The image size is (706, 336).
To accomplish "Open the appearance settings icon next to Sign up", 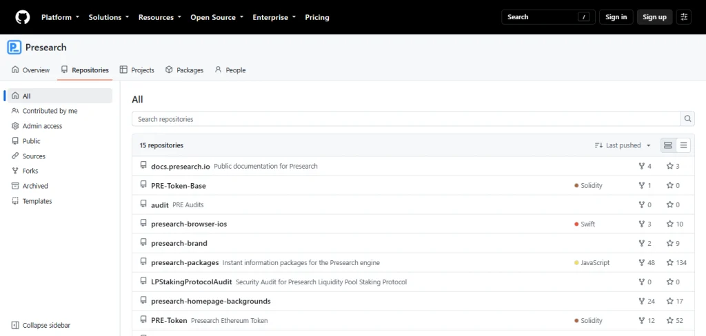I will pos(684,17).
